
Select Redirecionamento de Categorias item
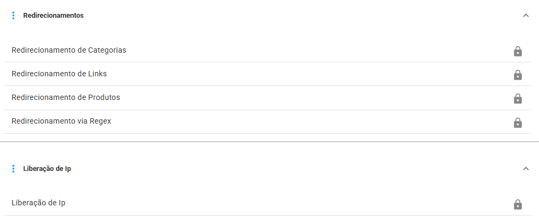(x=69, y=50)
